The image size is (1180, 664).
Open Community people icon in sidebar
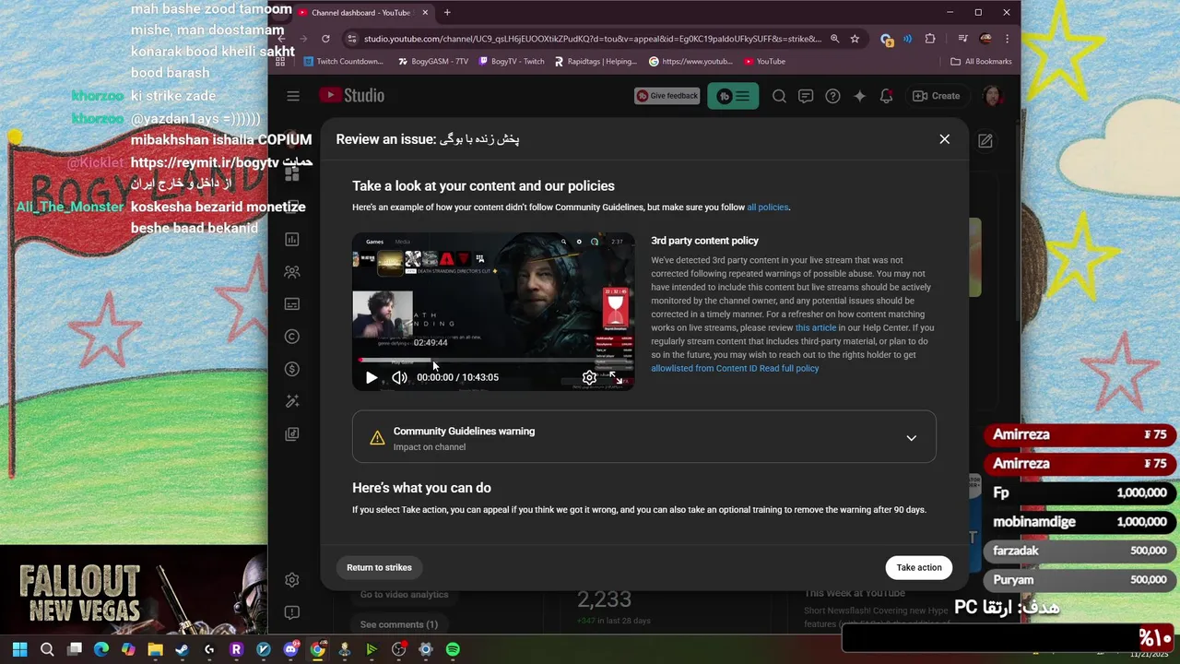pyautogui.click(x=292, y=272)
